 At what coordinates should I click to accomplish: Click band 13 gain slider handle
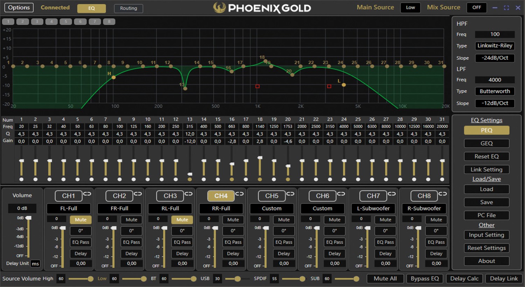click(190, 174)
